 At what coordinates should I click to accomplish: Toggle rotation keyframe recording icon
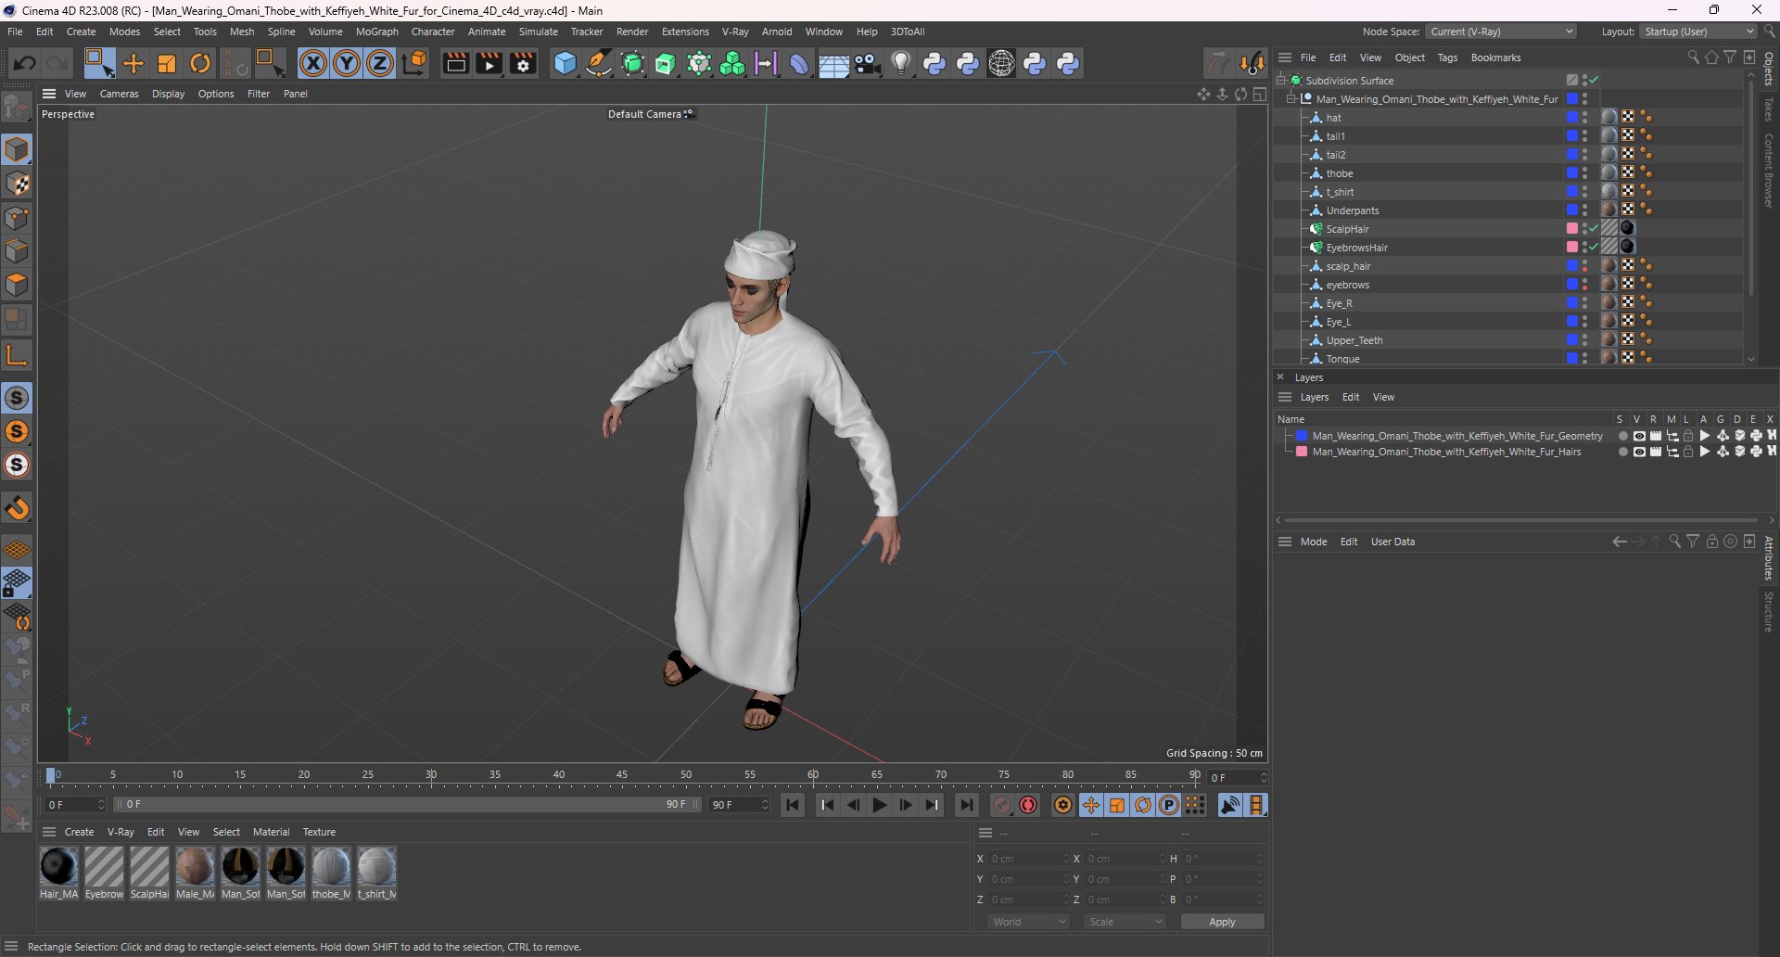point(1143,805)
